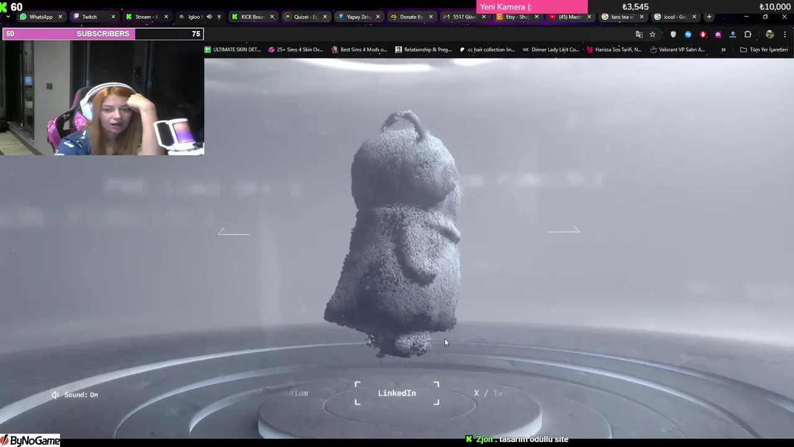
Task: Mute audio on the Igloo tab
Action: pyautogui.click(x=208, y=17)
